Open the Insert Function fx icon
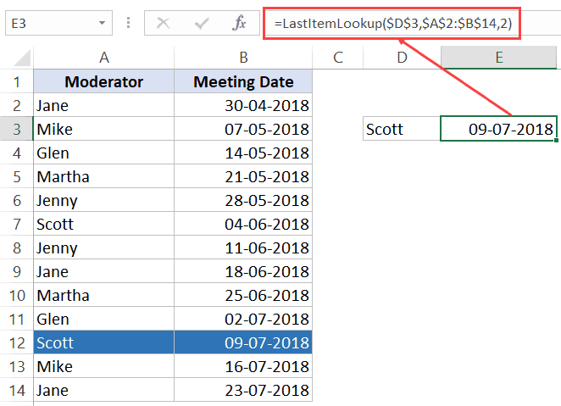 click(x=239, y=23)
